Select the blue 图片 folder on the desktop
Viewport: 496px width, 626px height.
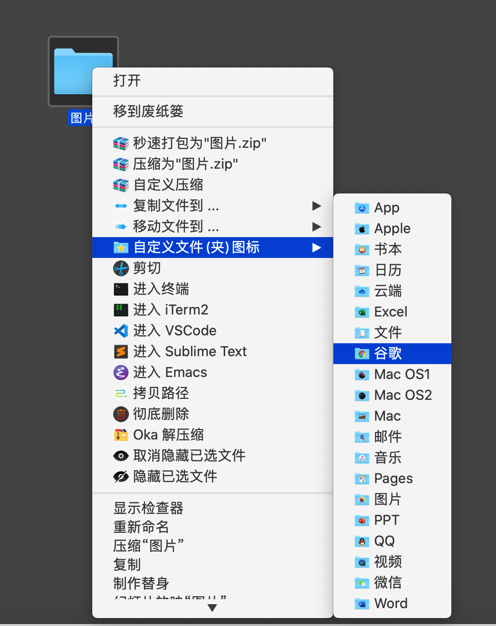(72, 71)
